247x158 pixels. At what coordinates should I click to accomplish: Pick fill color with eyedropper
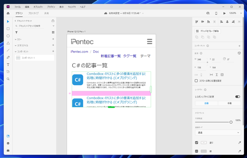coord(240,143)
